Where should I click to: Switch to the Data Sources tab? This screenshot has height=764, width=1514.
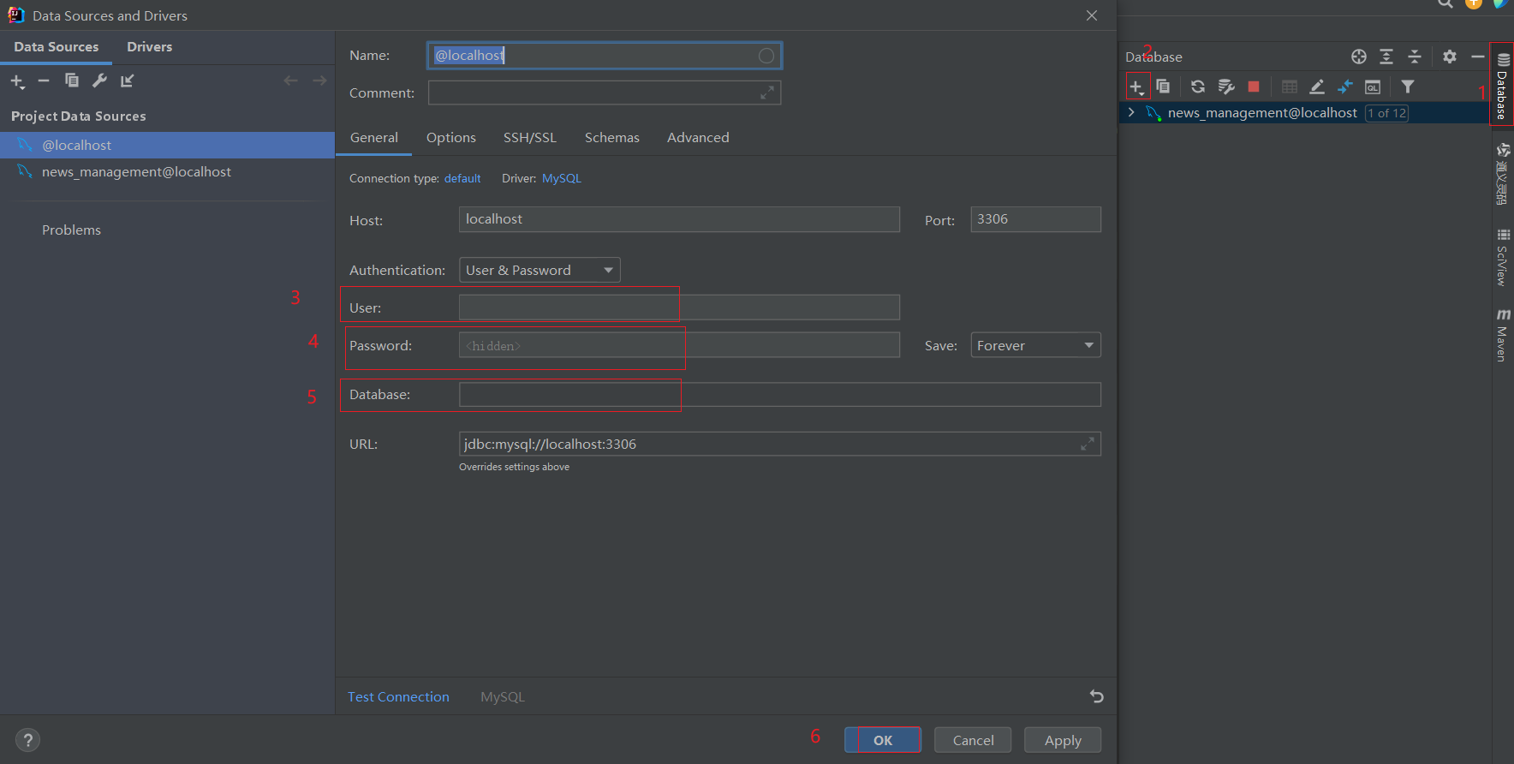tap(56, 47)
